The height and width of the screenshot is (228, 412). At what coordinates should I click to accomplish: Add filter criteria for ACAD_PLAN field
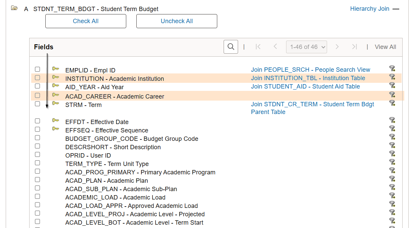392,179
